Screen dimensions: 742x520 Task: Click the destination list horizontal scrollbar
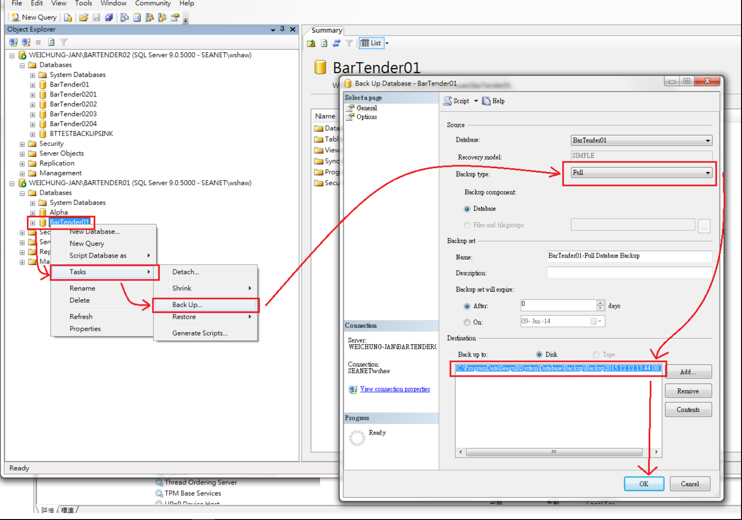tap(558, 452)
